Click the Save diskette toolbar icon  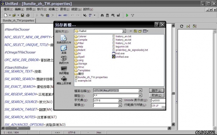pos(22,15)
